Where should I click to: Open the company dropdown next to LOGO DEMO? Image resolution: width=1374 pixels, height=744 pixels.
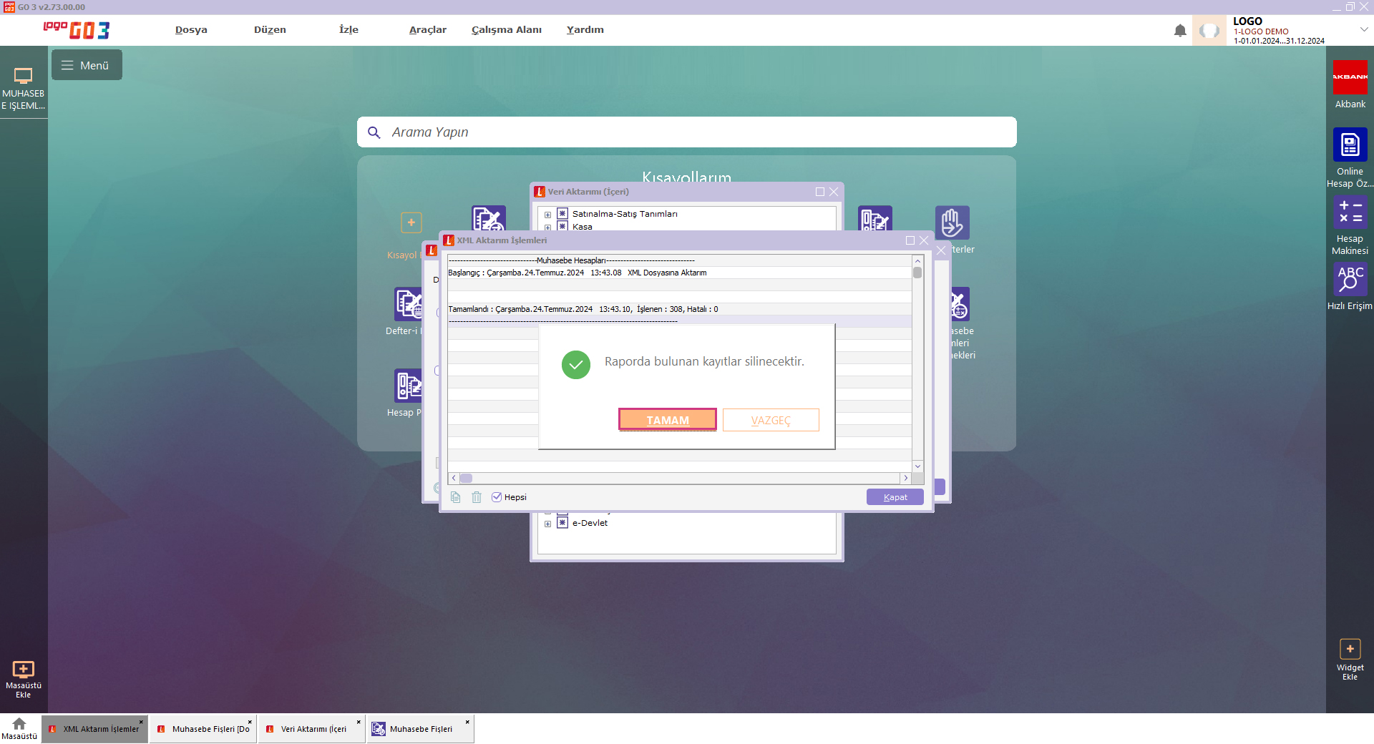click(x=1363, y=30)
